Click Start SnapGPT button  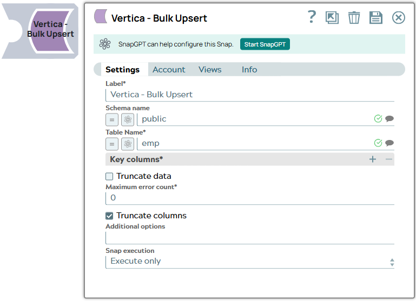tap(265, 44)
